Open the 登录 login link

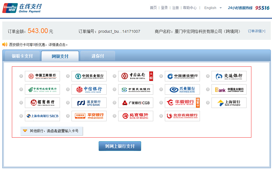coord(164,8)
